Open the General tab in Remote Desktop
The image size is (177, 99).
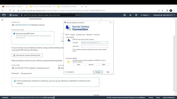(x=67, y=34)
